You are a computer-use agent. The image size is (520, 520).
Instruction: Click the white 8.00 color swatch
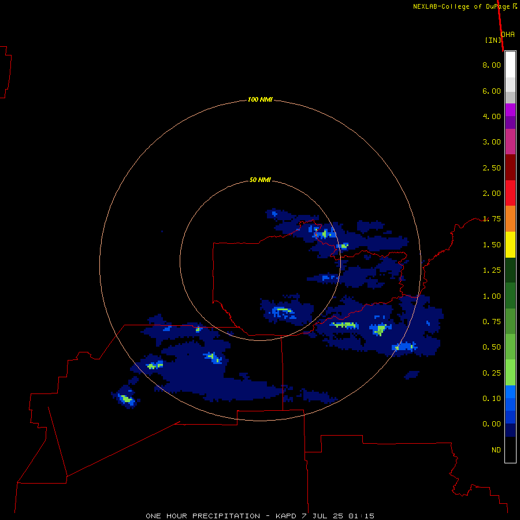pyautogui.click(x=510, y=65)
